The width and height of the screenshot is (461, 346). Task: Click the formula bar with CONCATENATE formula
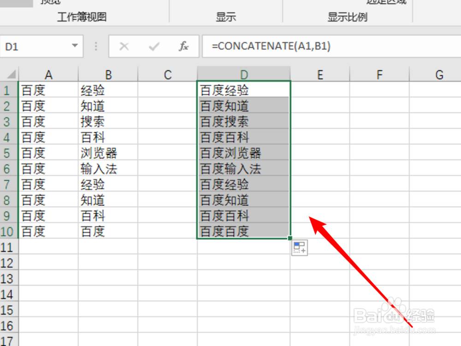[x=331, y=46]
